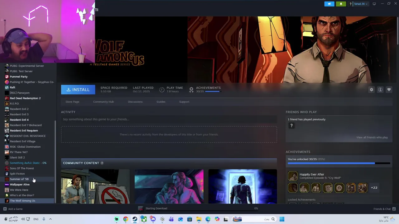This screenshot has width=399, height=224.
Task: Open the Support tab
Action: 184,102
